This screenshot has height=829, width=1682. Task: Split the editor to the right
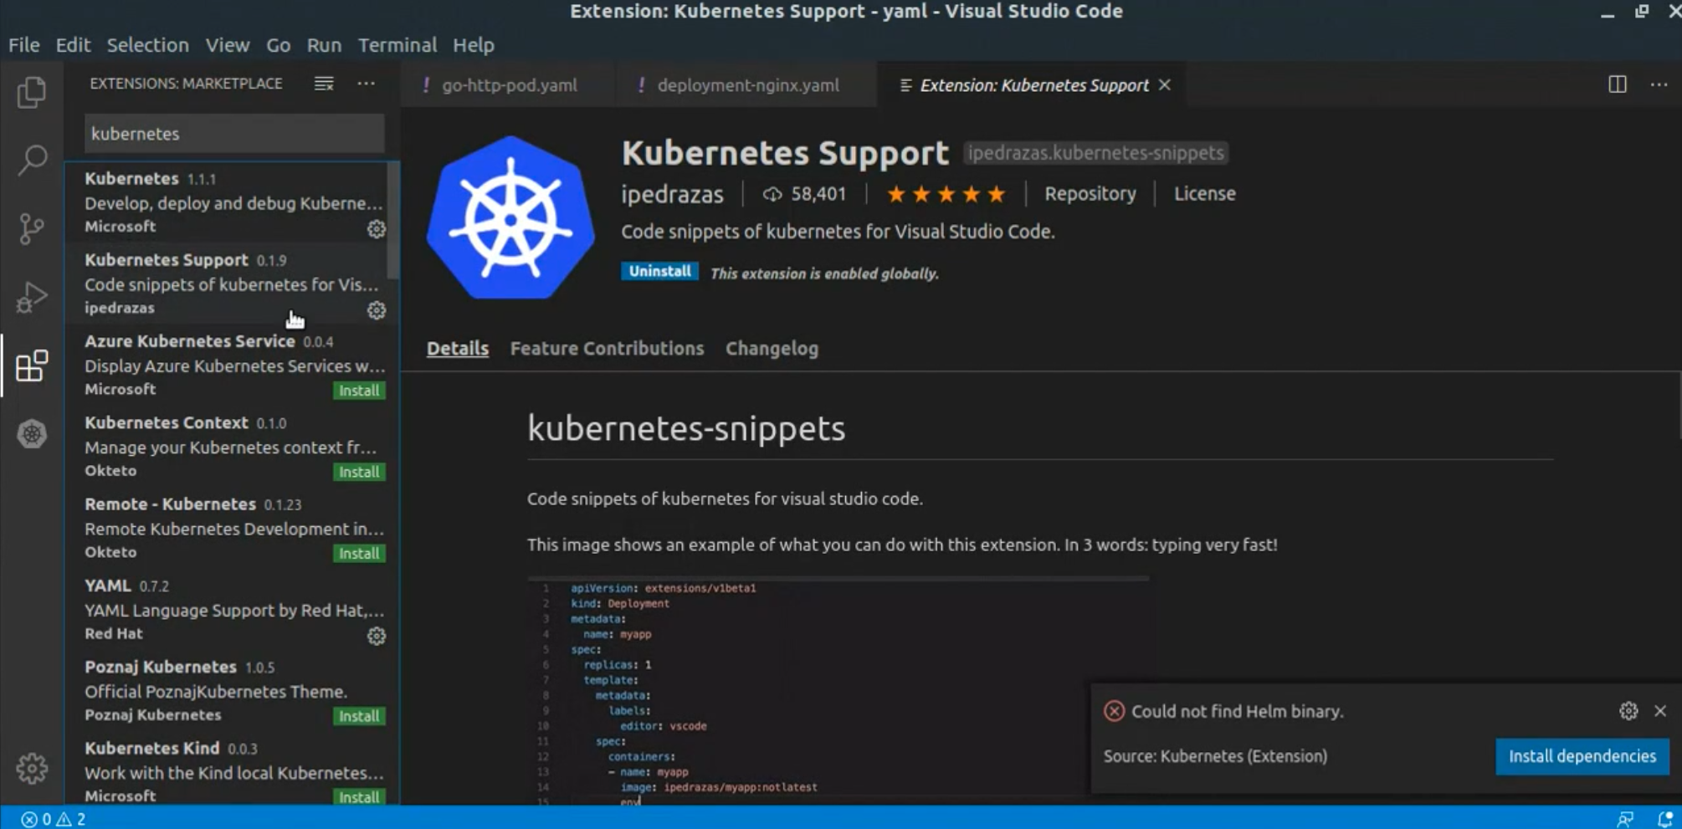click(x=1618, y=84)
